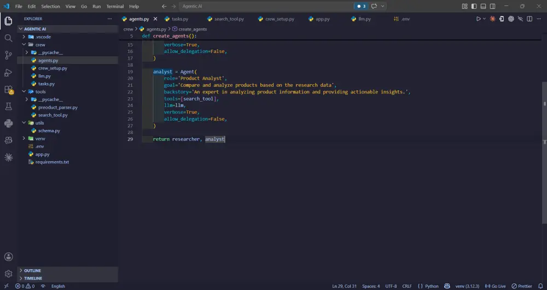
Task: Customize layout from the title bar
Action: coord(464,6)
